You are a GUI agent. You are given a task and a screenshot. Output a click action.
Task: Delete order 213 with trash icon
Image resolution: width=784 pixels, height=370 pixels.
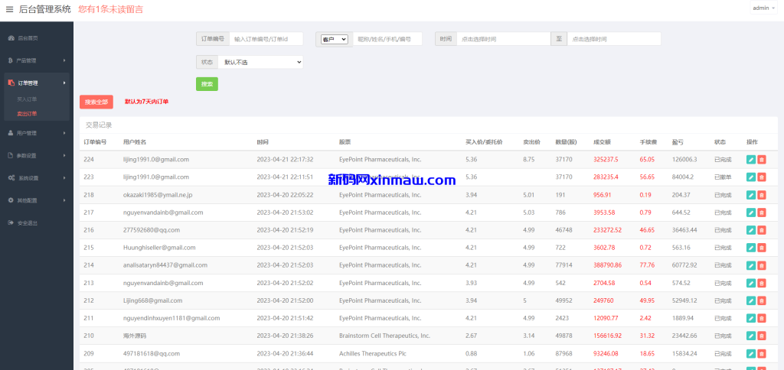762,283
